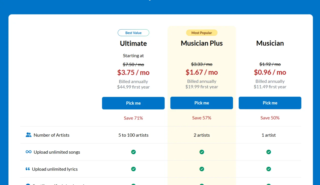Screen dimensions: 320x185
Task: Click Musician's green check for unlimited songs
Action: click(x=268, y=152)
